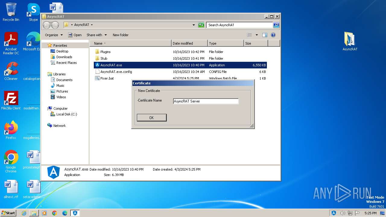Sort by Type column header
The image size is (386, 217).
click(x=226, y=43)
